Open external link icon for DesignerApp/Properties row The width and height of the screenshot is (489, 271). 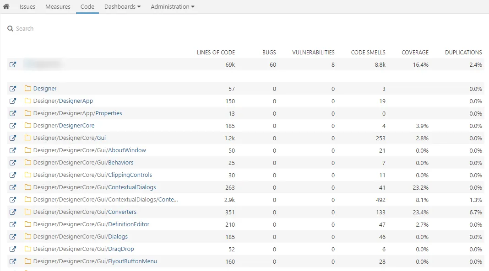point(13,113)
